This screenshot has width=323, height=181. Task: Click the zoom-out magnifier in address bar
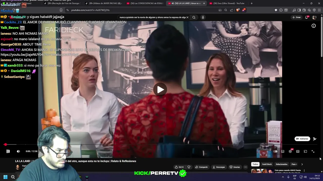[x=226, y=10]
